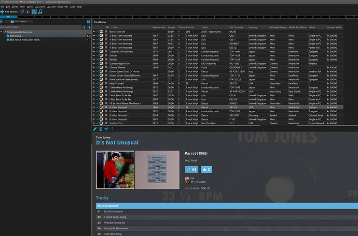Select track 02 I Need Your Loving
Screen dimensions: 358x236
coord(227,217)
